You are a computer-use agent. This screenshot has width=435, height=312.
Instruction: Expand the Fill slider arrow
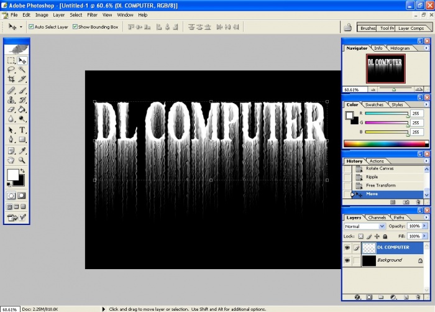point(425,236)
